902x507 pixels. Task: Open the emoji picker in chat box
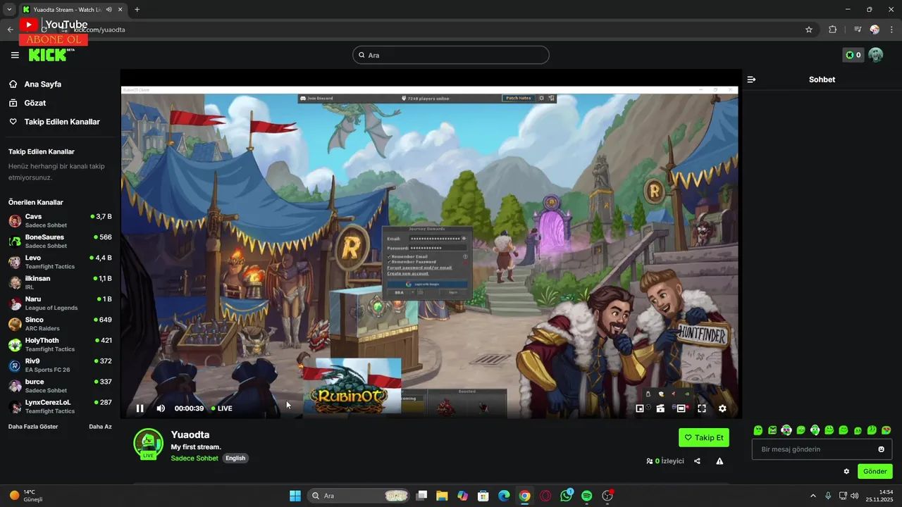point(882,449)
